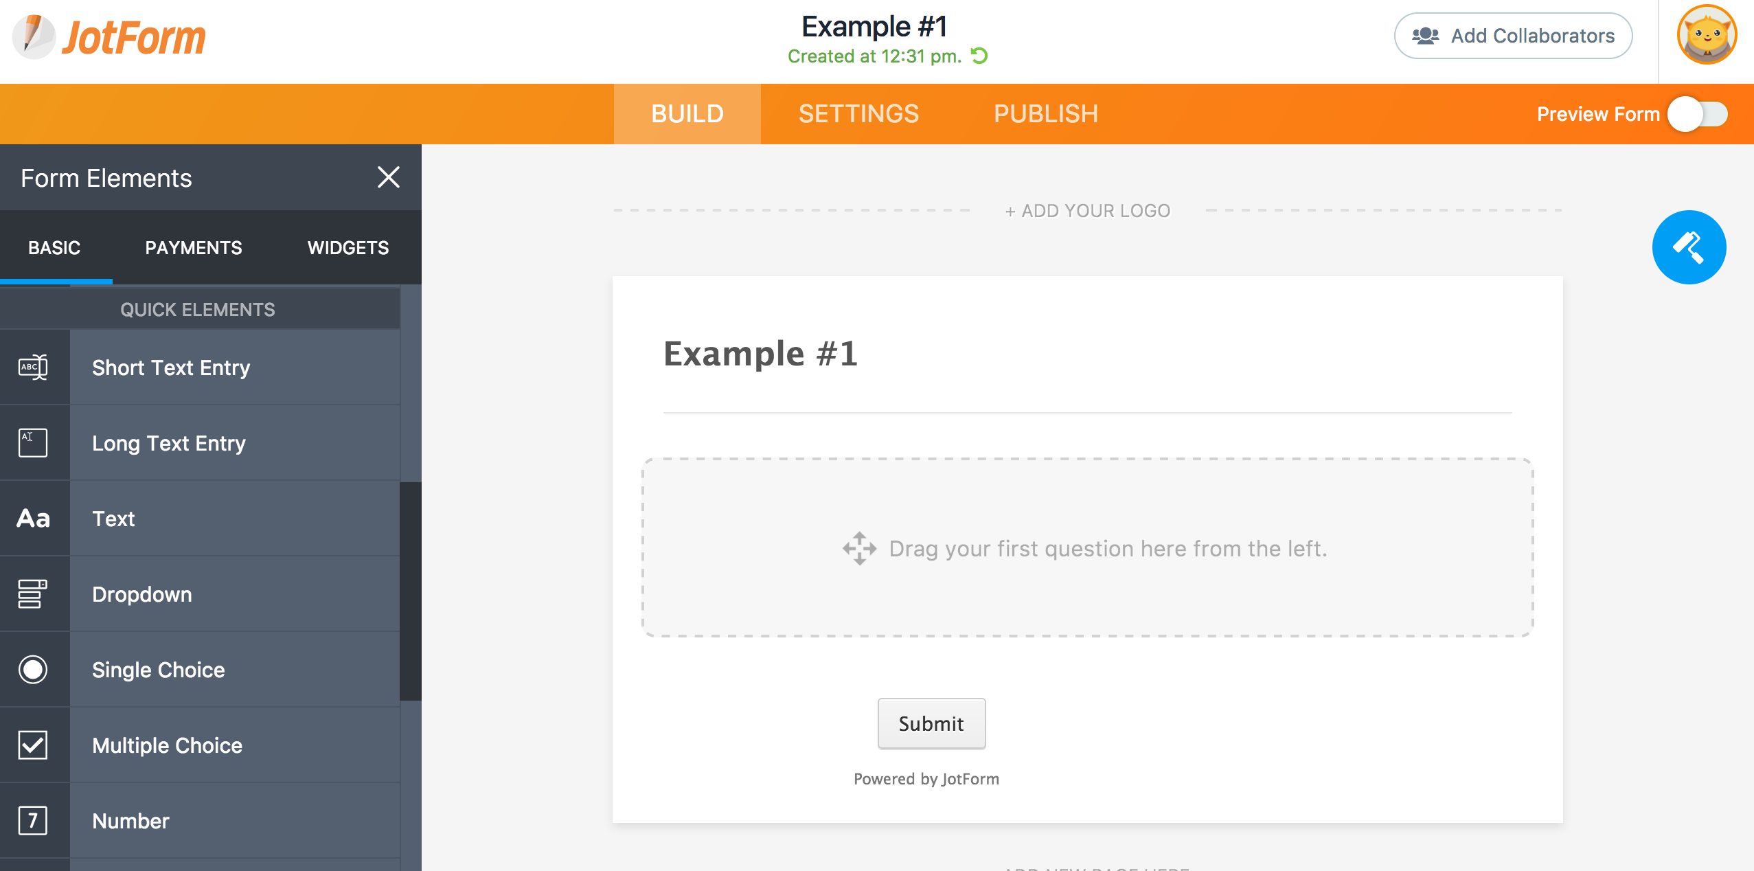Click the Multiple Choice element icon
The image size is (1754, 871).
32,745
